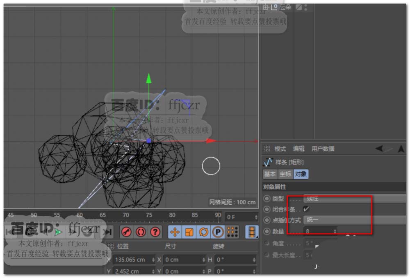The width and height of the screenshot is (410, 278).
Task: Click the layer swatch for 云朵 object
Action: tap(298, 7)
